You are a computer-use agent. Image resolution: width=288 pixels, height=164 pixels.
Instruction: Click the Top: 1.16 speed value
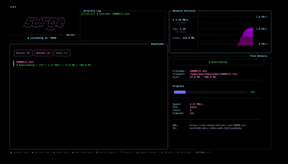pyautogui.click(x=183, y=29)
